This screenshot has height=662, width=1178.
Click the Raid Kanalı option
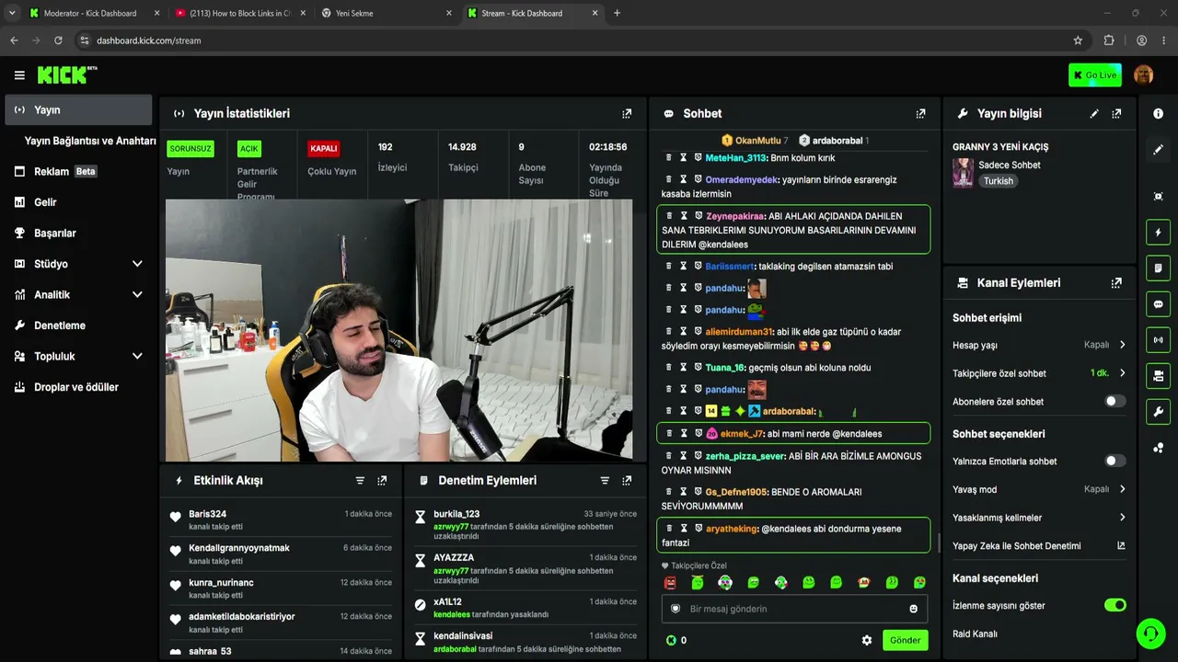point(975,634)
